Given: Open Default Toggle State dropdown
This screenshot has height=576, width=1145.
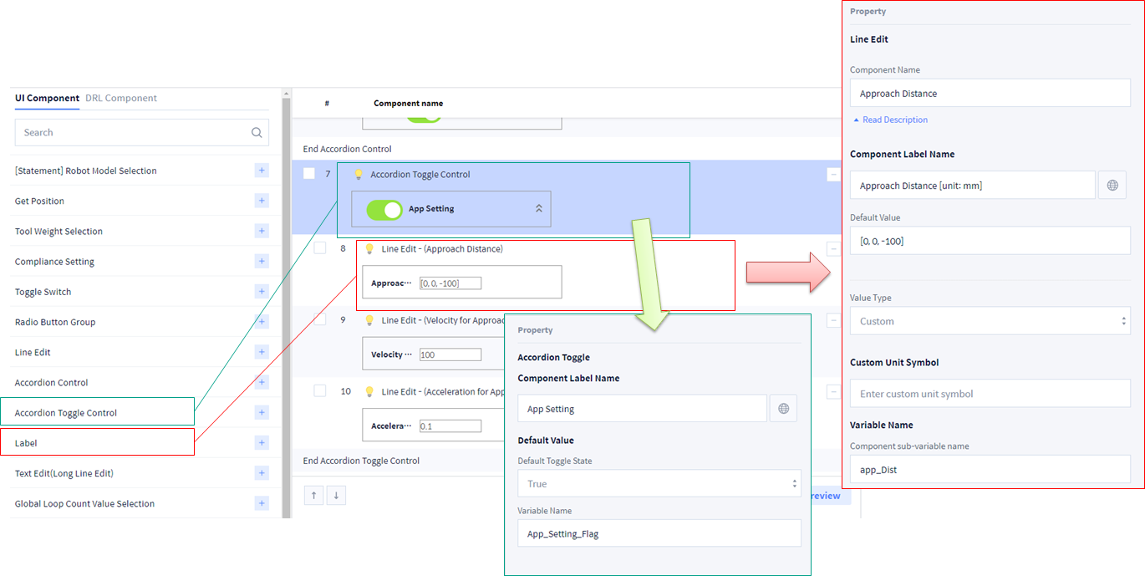Looking at the screenshot, I should [x=659, y=484].
